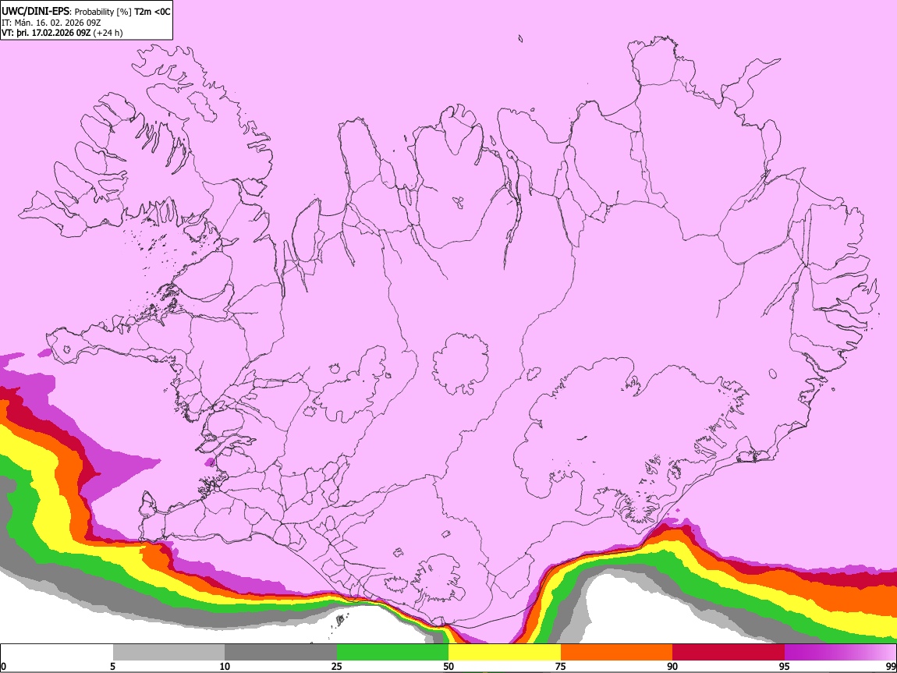Click the purple 95-99 percent legend swatch
Viewport: 897px width, 673px height.
840,653
